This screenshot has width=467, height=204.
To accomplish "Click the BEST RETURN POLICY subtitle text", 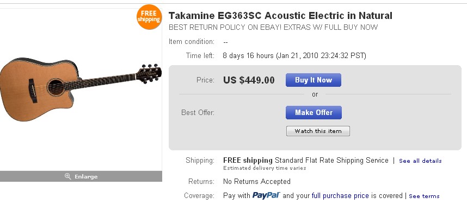I will point(273,28).
